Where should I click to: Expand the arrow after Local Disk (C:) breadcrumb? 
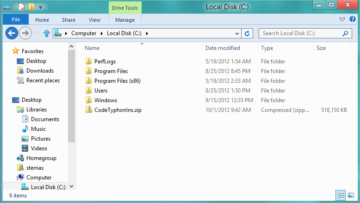(x=147, y=33)
